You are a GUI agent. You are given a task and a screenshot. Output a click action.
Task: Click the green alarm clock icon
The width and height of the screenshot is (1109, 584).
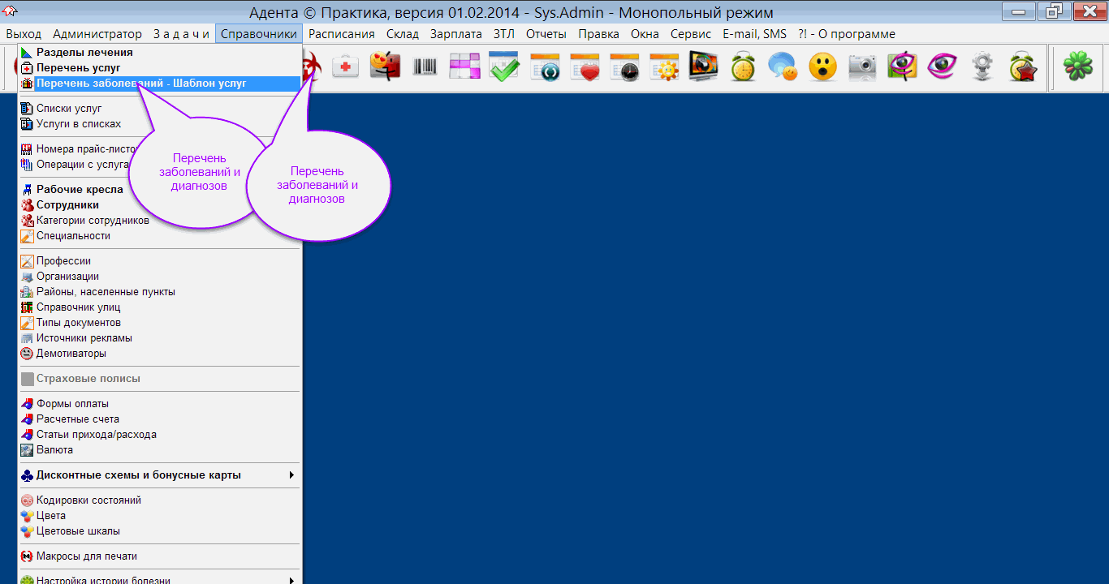tap(743, 67)
